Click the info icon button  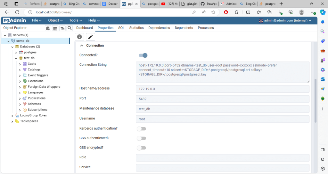click(x=79, y=37)
